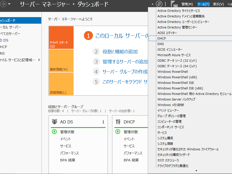Click AD DS 管理状態 green status icon
The width and height of the screenshot is (232, 174).
54,131
